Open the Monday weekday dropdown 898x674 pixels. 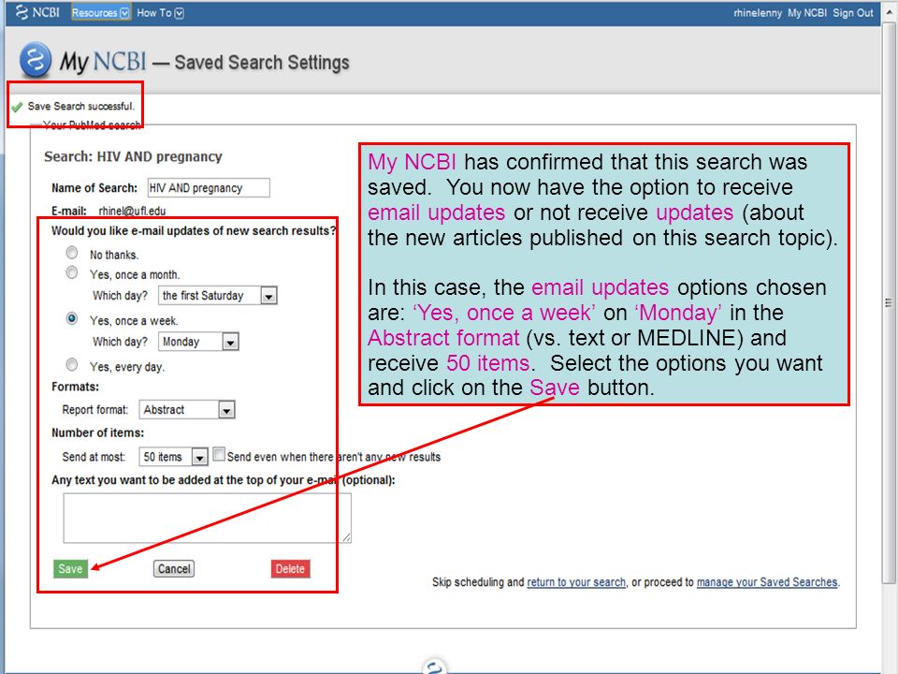pos(198,343)
